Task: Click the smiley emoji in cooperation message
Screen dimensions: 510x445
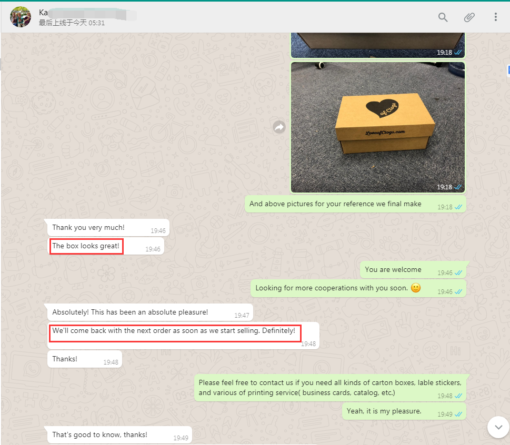Action: (416, 288)
